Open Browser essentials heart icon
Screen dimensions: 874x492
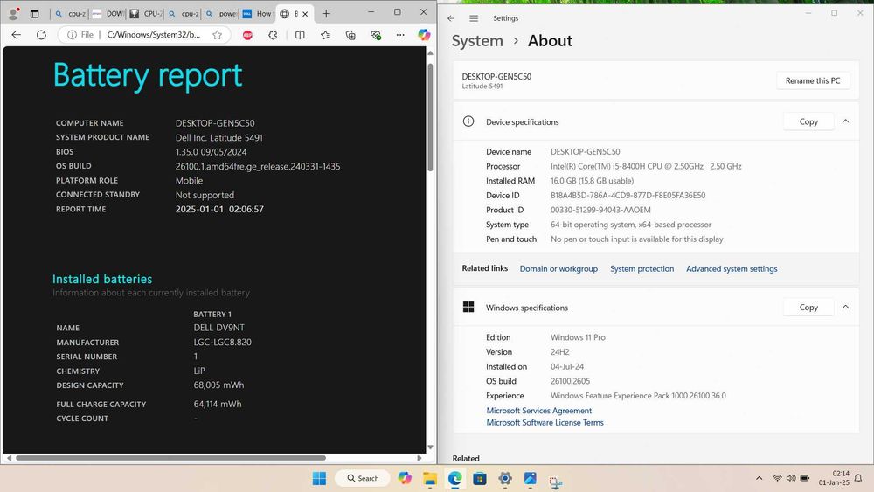(376, 35)
